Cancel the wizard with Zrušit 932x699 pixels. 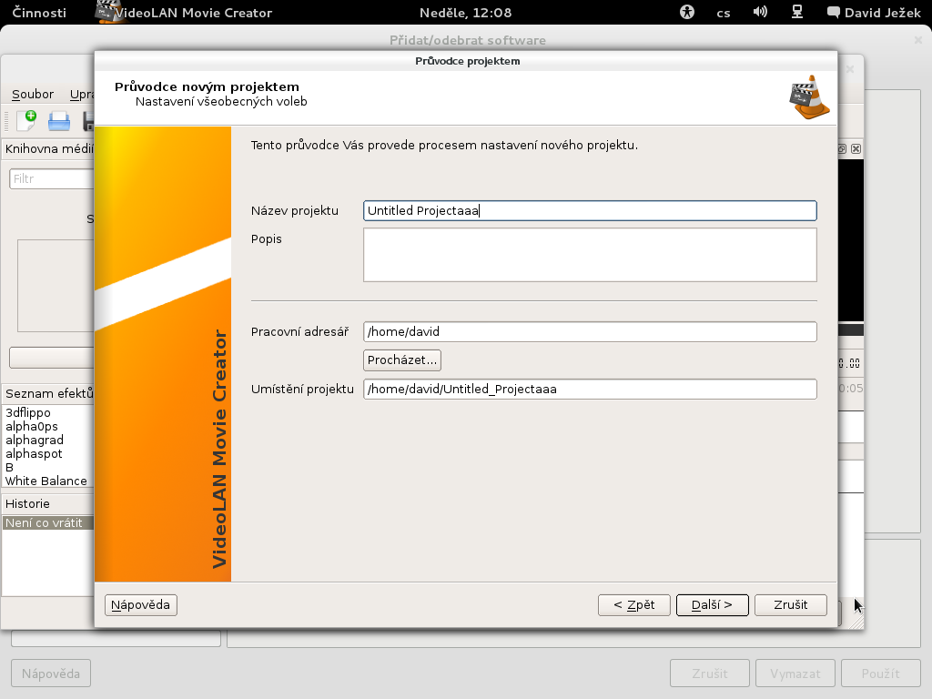click(791, 605)
